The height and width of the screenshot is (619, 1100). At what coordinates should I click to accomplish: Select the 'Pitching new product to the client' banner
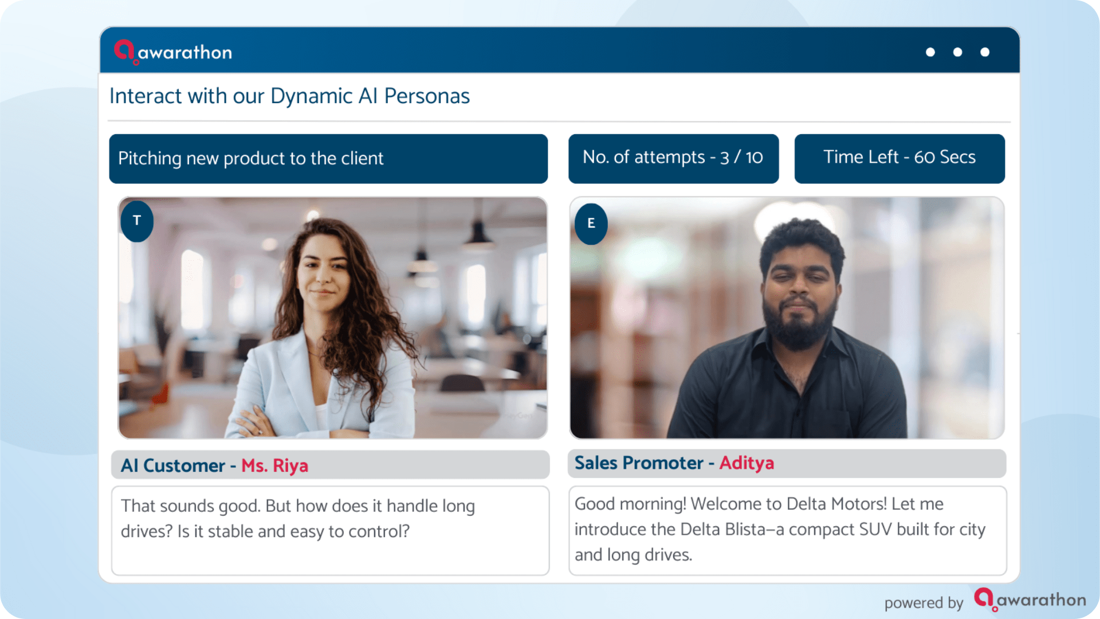click(328, 159)
